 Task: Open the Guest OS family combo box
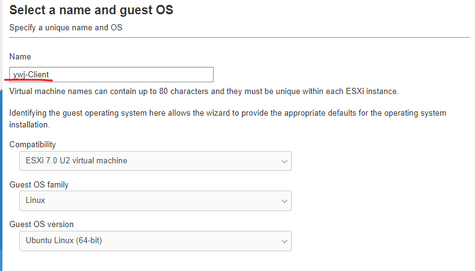[x=155, y=200]
